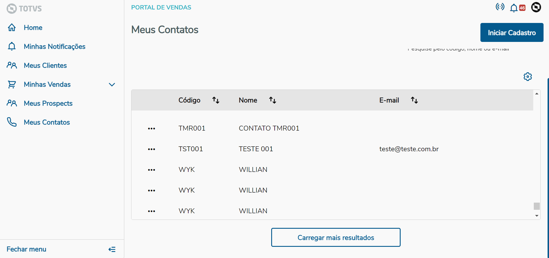Click the collapse menu arrow icon
The image size is (549, 258).
click(112, 249)
